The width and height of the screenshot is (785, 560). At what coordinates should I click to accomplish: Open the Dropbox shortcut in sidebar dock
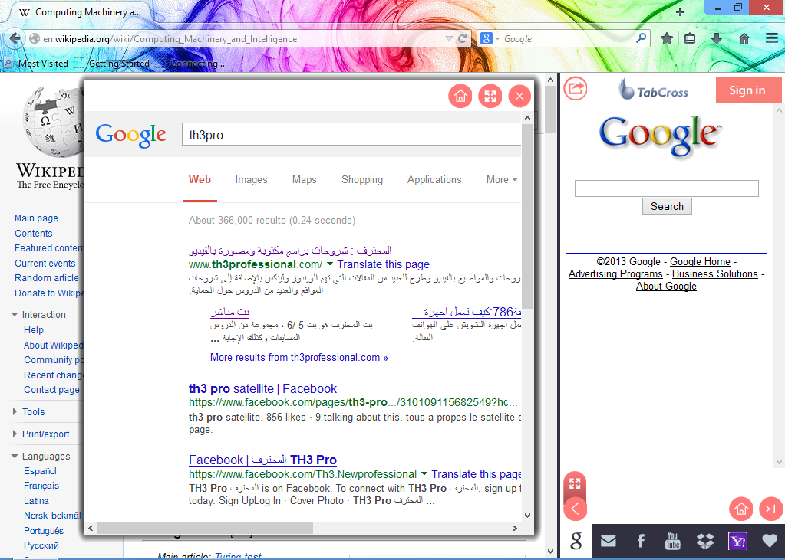point(705,541)
